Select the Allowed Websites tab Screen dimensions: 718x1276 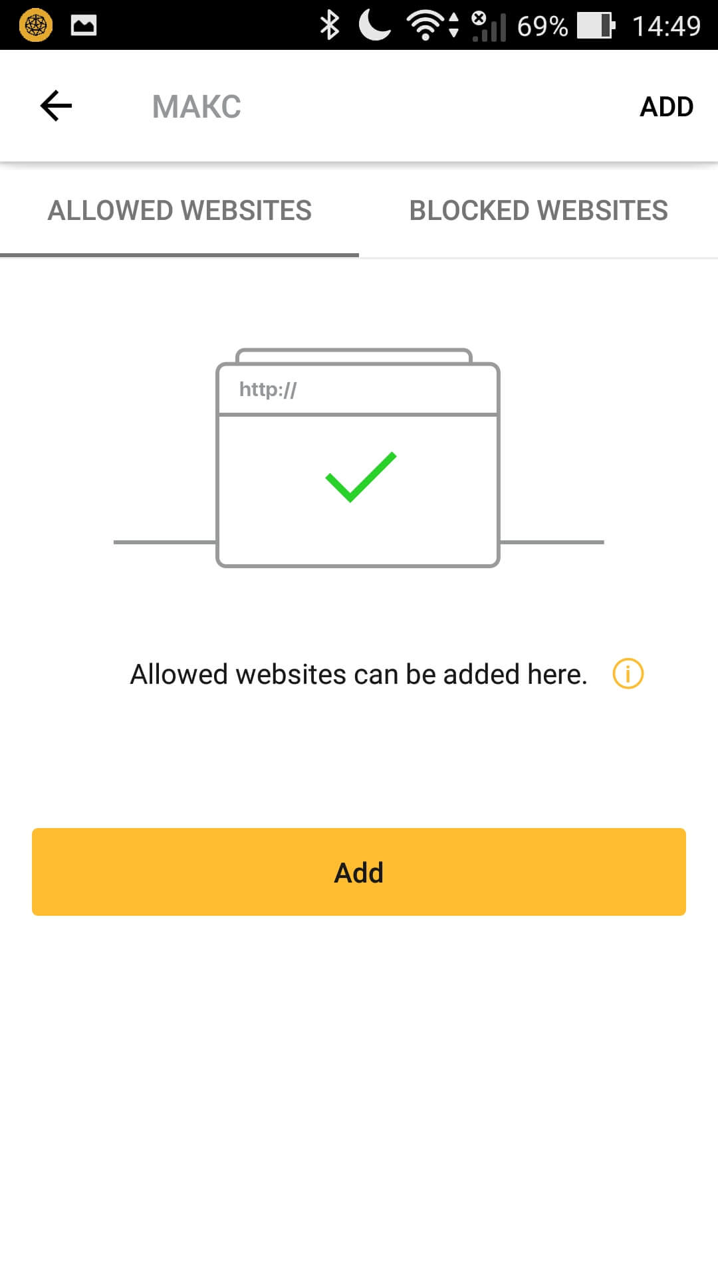(179, 211)
